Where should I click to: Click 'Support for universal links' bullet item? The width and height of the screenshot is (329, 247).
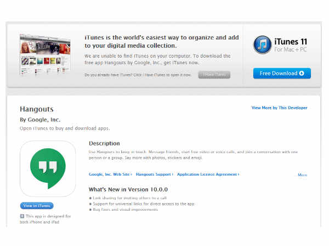pyautogui.click(x=144, y=204)
